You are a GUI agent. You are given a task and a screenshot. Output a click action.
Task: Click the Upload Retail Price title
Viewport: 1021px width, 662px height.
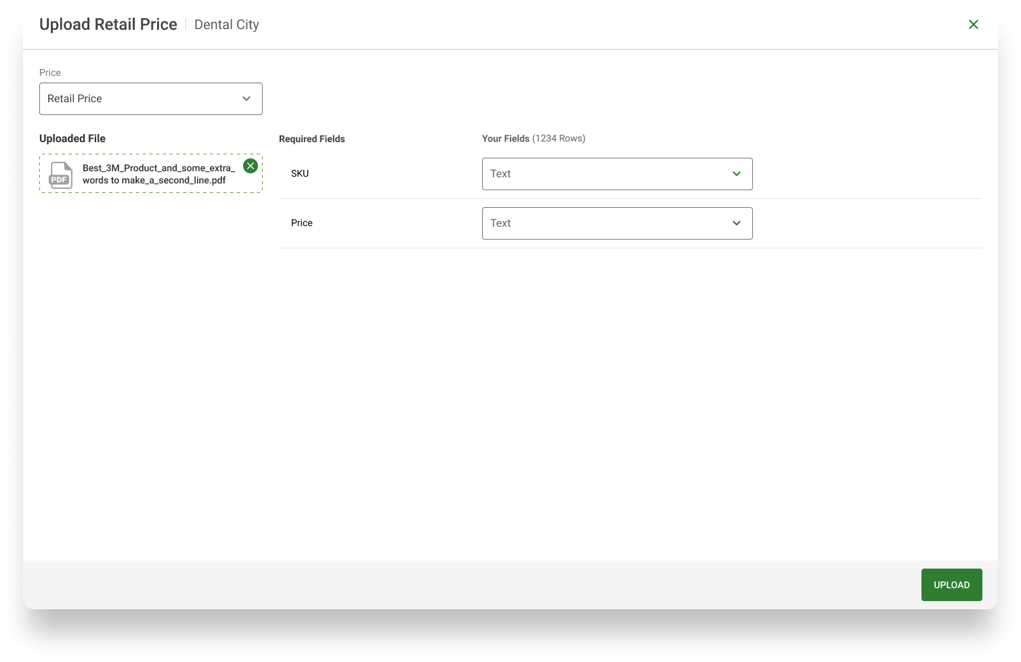tap(108, 24)
